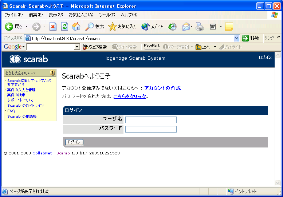Image resolution: width=283 pixels, height=197 pixels.
Task: Click the Forward arrow icon
Action: click(x=36, y=27)
